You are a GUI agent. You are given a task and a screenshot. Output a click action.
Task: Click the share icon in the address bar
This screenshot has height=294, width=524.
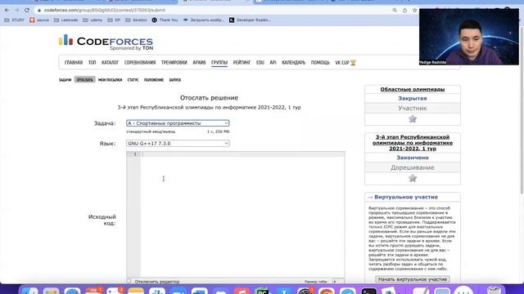pyautogui.click(x=404, y=11)
